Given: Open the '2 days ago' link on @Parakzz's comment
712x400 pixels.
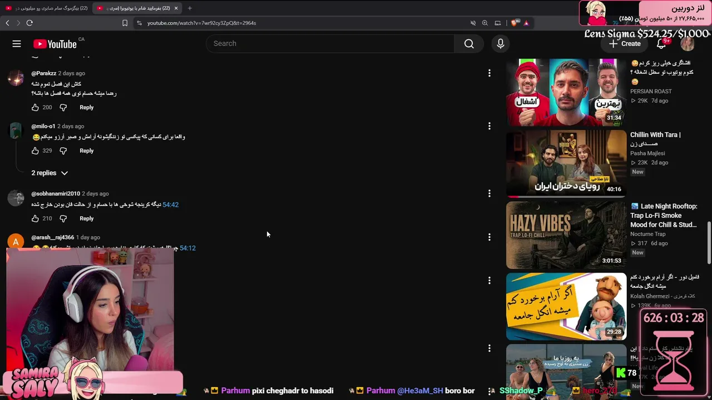Looking at the screenshot, I should tap(72, 73).
